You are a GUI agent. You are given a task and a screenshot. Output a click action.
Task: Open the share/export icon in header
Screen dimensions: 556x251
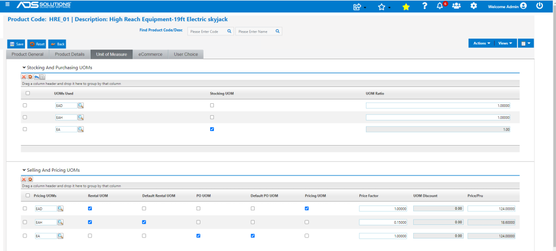click(x=357, y=7)
